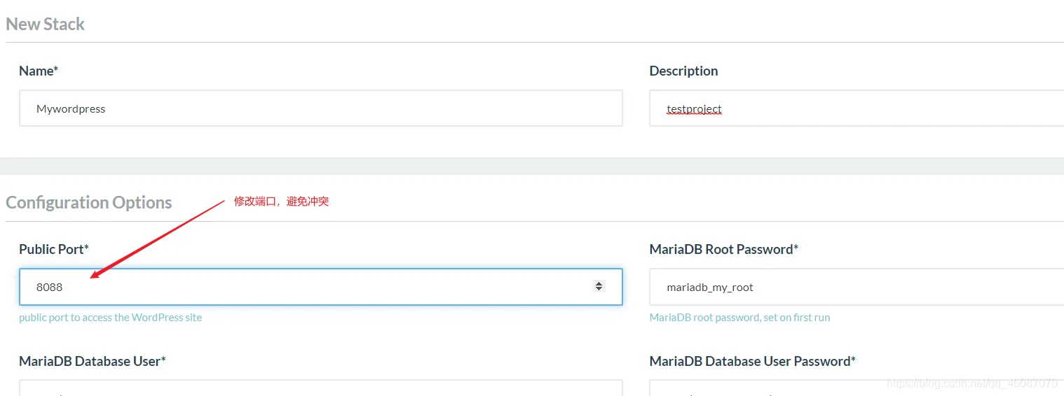Click the MariaDB Database User Password* label
Viewport: 1064px width, 396px height.
(x=752, y=361)
